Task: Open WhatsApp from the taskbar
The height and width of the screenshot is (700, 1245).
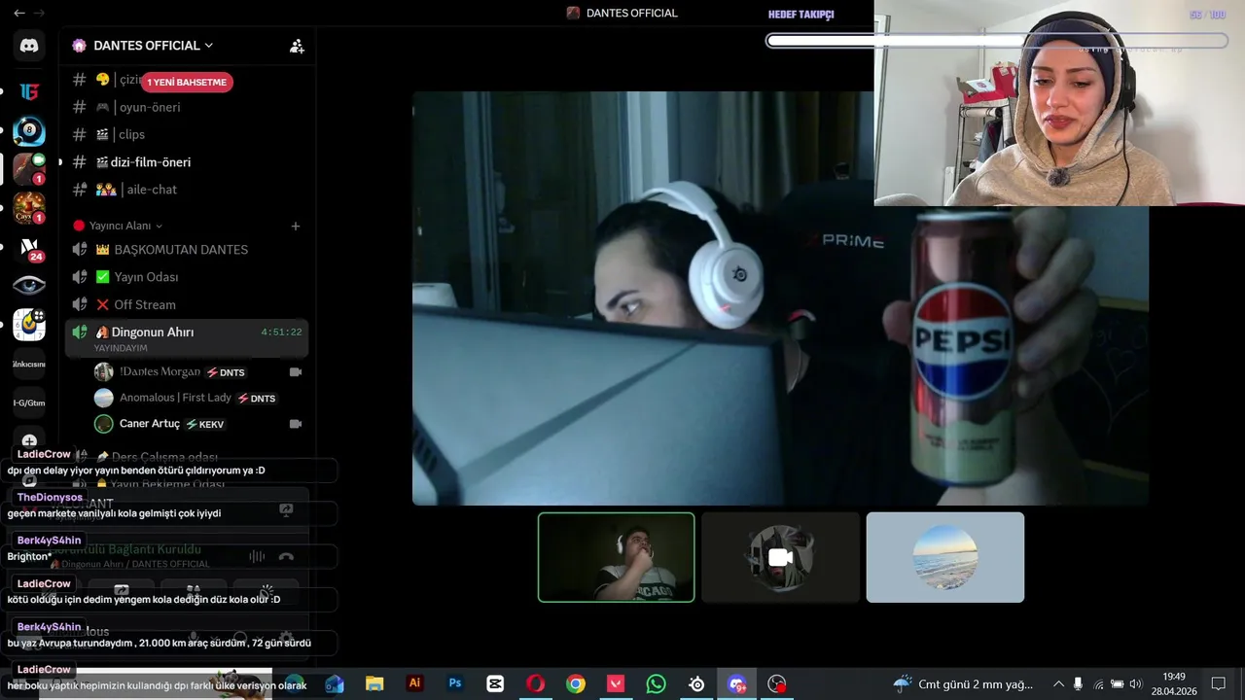Action: click(x=656, y=683)
